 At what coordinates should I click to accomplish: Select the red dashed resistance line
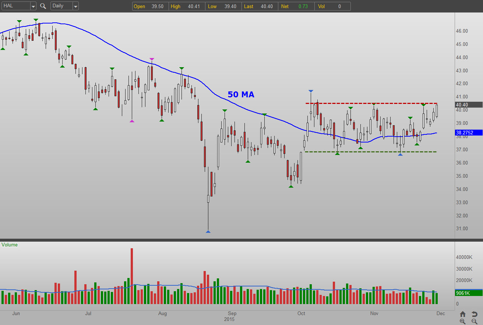tap(371, 103)
